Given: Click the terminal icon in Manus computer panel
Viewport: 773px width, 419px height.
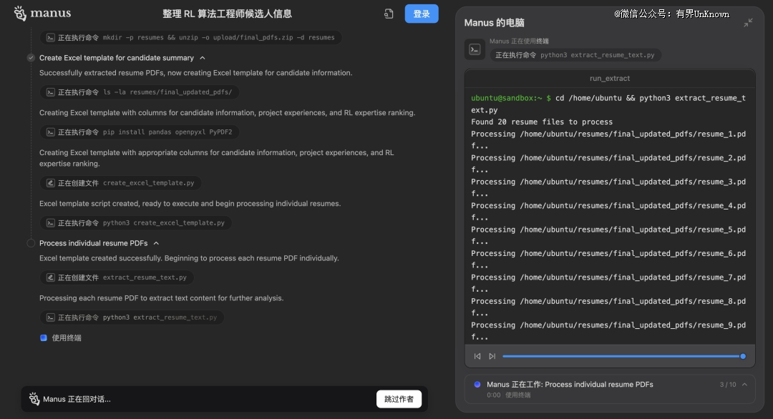Looking at the screenshot, I should [x=475, y=49].
